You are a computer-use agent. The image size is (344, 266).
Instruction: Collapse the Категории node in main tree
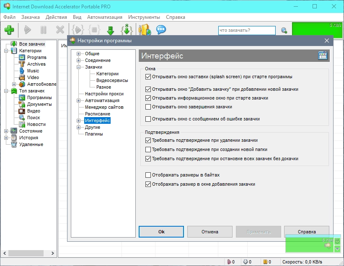click(6, 51)
